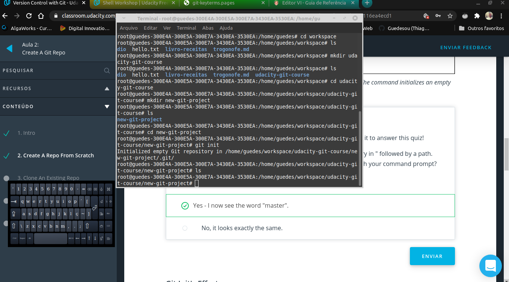Click the menu lines key on virtual keyboard
This screenshot has width=509, height=282.
[x=108, y=238]
